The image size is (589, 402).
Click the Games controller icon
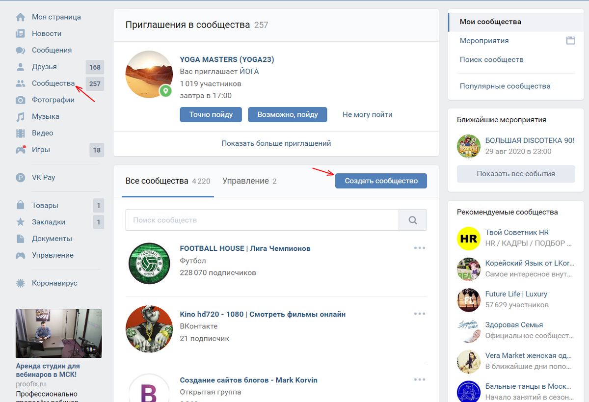20,150
